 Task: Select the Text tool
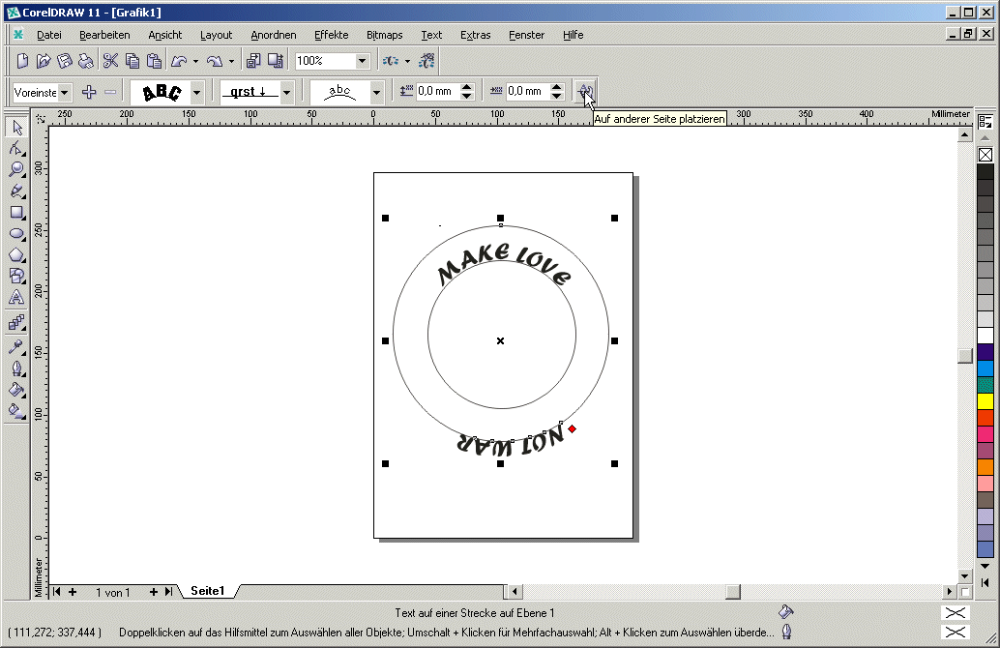point(16,297)
